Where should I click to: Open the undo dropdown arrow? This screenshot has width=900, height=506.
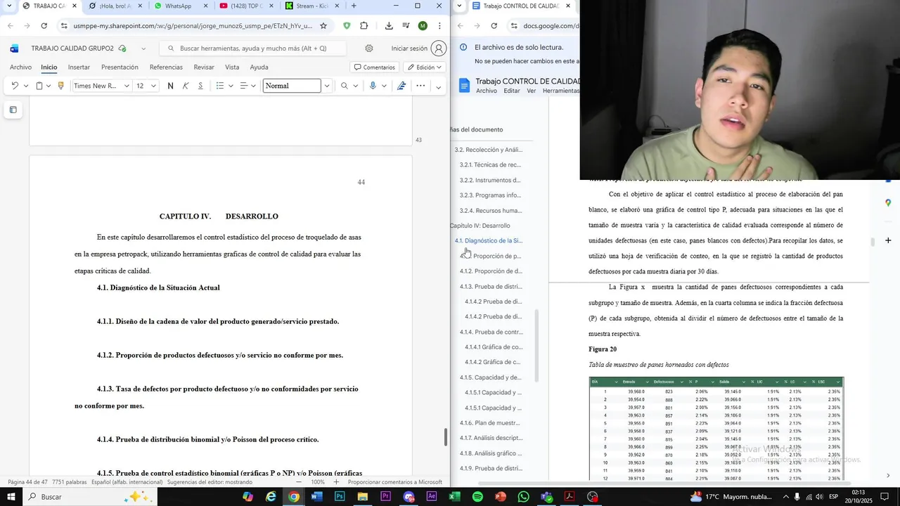pyautogui.click(x=26, y=86)
